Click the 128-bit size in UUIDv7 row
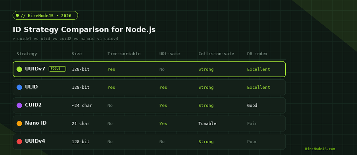This screenshot has width=357, height=155. click(81, 69)
